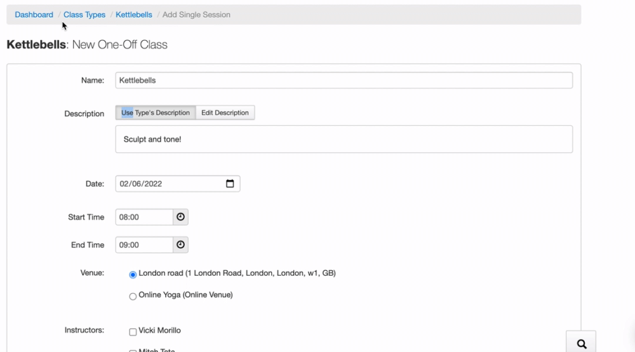This screenshot has width=635, height=352.
Task: Click the Kettlebells New One-Off Class heading
Action: (x=87, y=45)
